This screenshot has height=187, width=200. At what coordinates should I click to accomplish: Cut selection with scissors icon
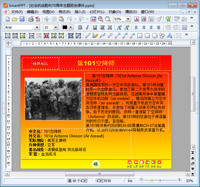coord(47,19)
